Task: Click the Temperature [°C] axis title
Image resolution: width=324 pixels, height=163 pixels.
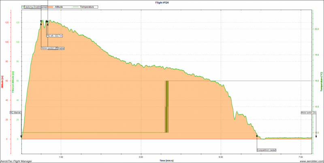Action: tap(322, 80)
